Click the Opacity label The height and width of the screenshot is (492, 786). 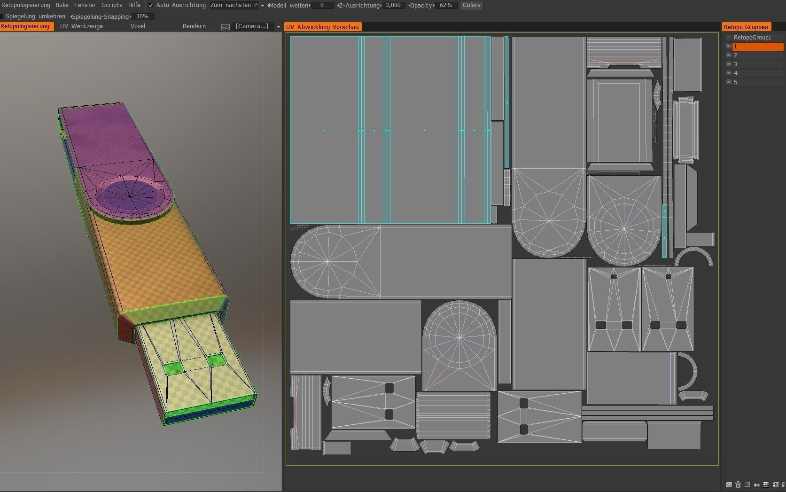(421, 5)
